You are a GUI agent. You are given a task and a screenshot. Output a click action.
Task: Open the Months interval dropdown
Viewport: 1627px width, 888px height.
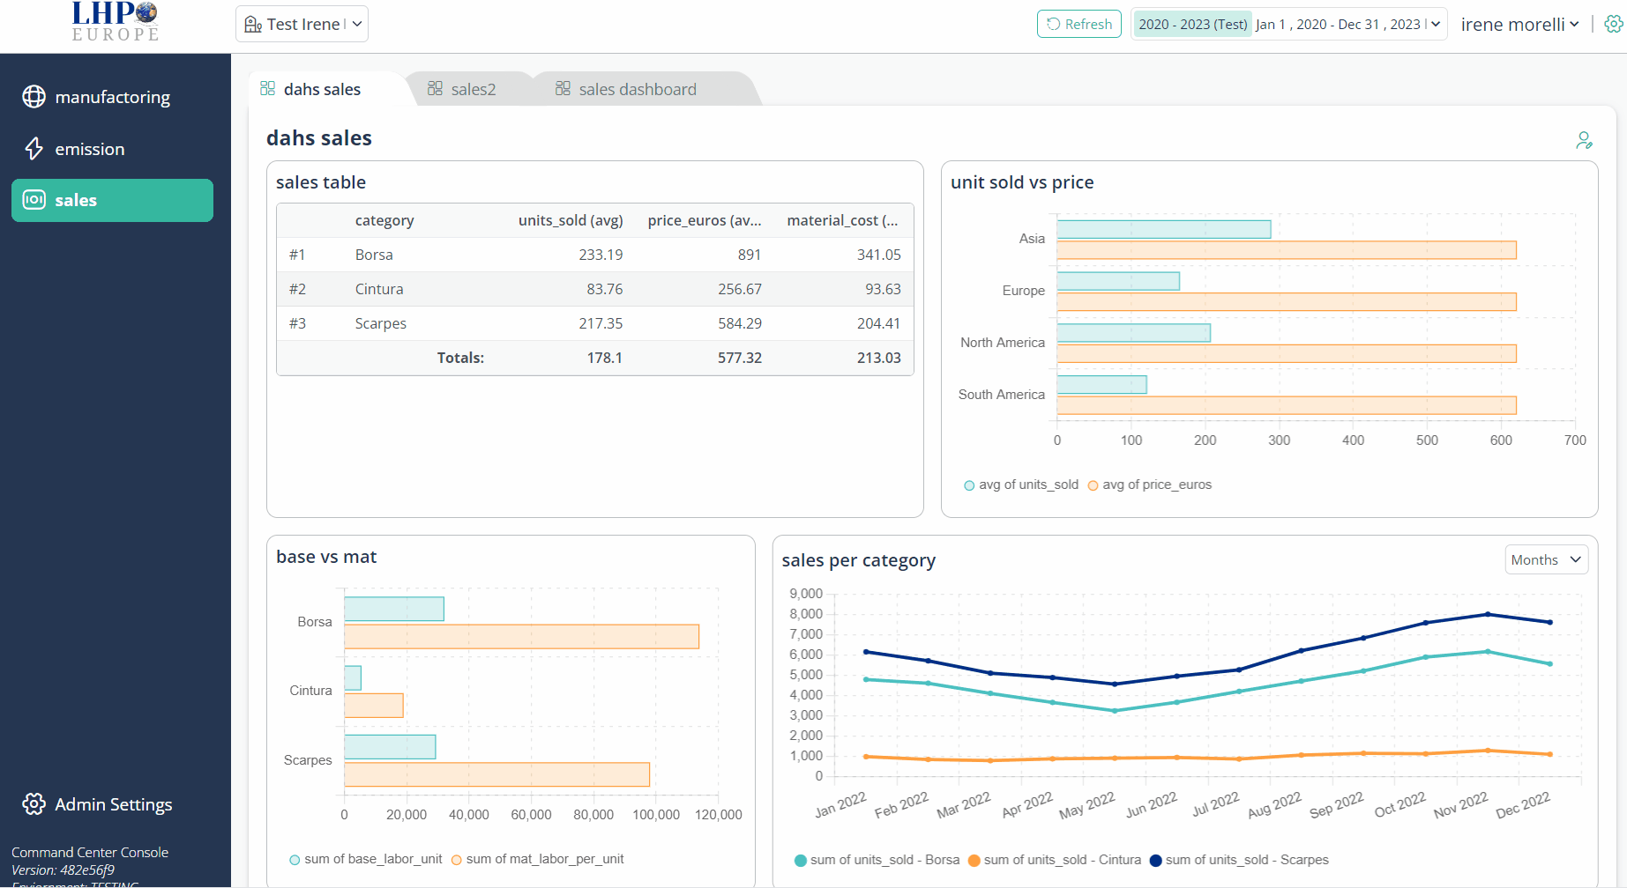click(1546, 559)
